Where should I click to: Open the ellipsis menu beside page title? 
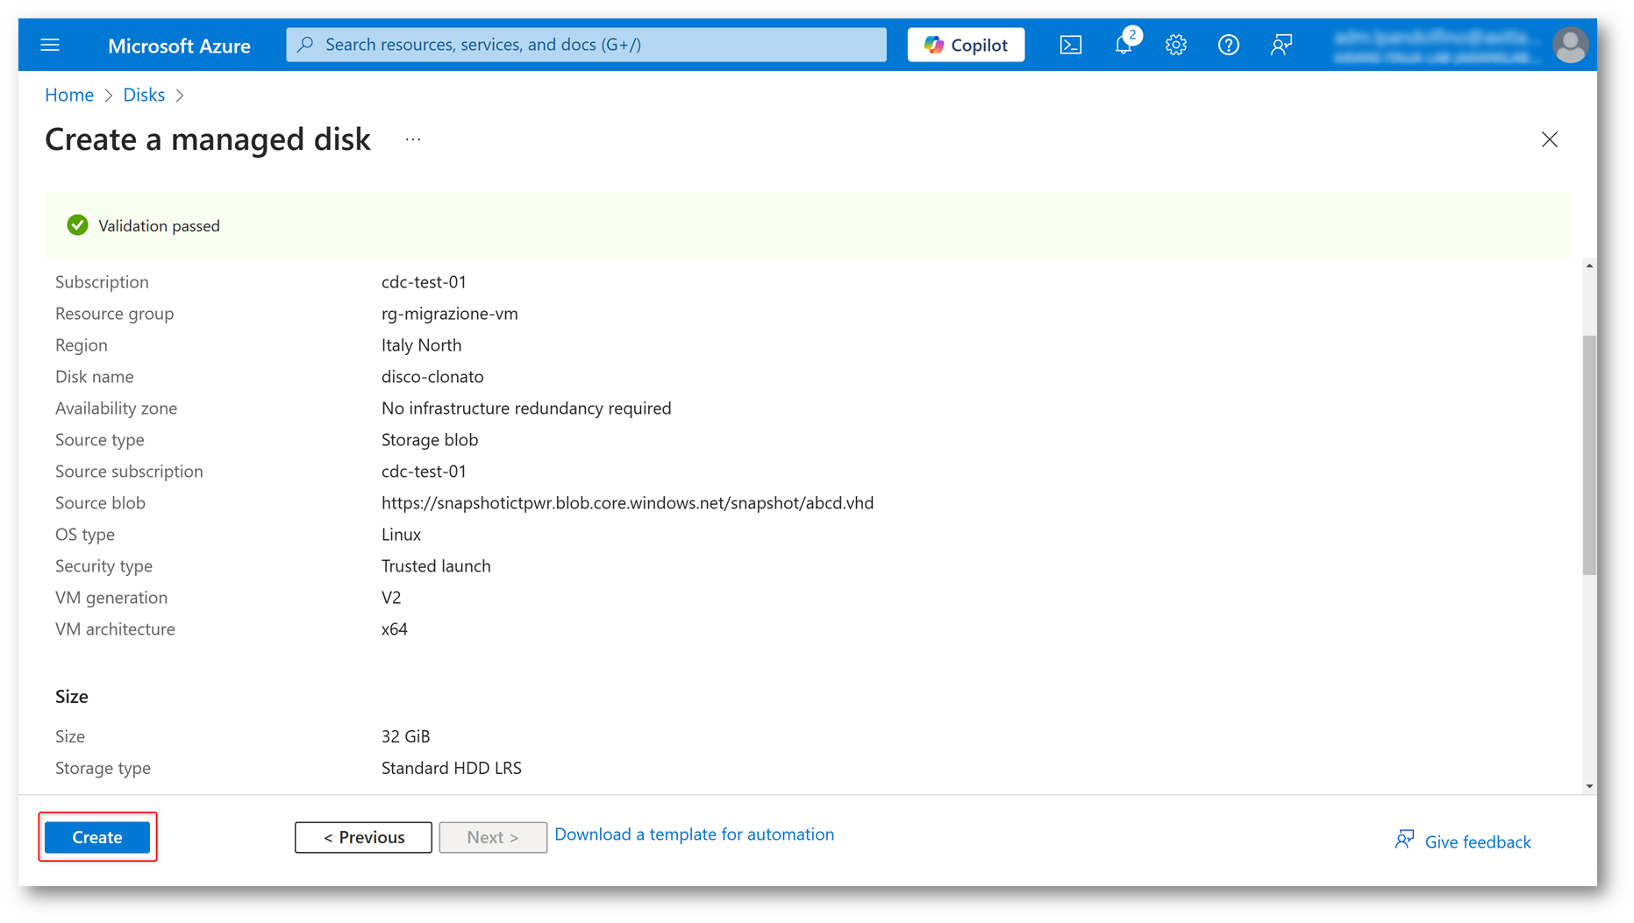(x=413, y=139)
